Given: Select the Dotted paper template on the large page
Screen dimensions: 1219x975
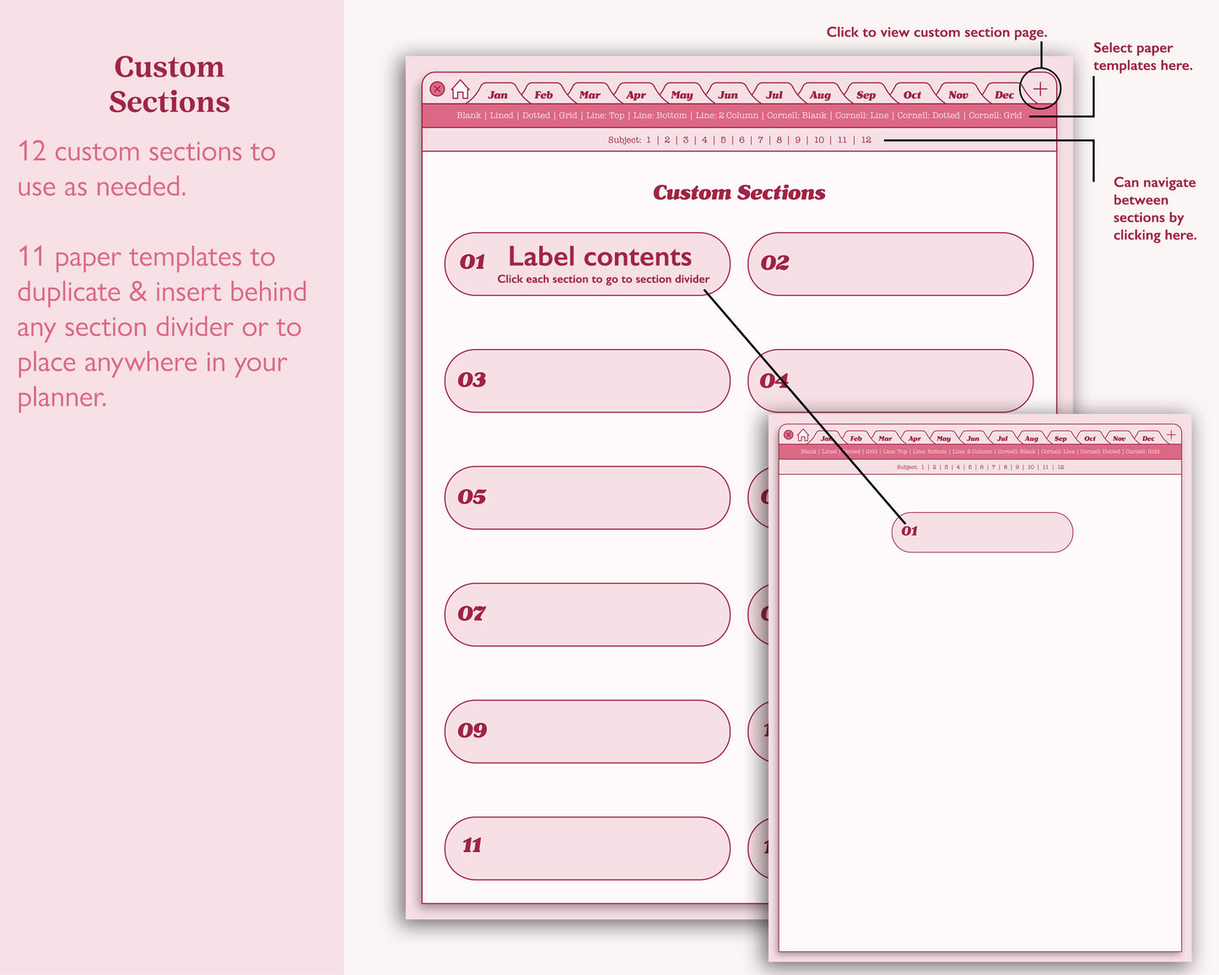Looking at the screenshot, I should click(536, 116).
